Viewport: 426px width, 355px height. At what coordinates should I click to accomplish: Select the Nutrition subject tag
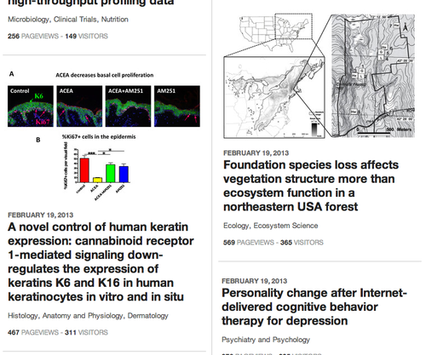[x=115, y=20]
